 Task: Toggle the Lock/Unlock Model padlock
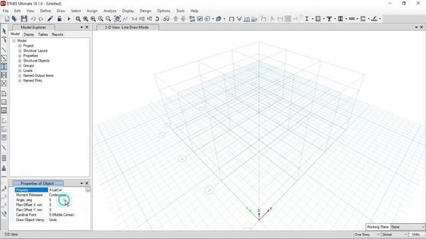[x=59, y=19]
